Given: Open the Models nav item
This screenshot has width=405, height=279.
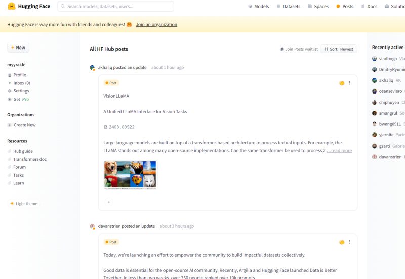Looking at the screenshot, I should [x=259, y=6].
